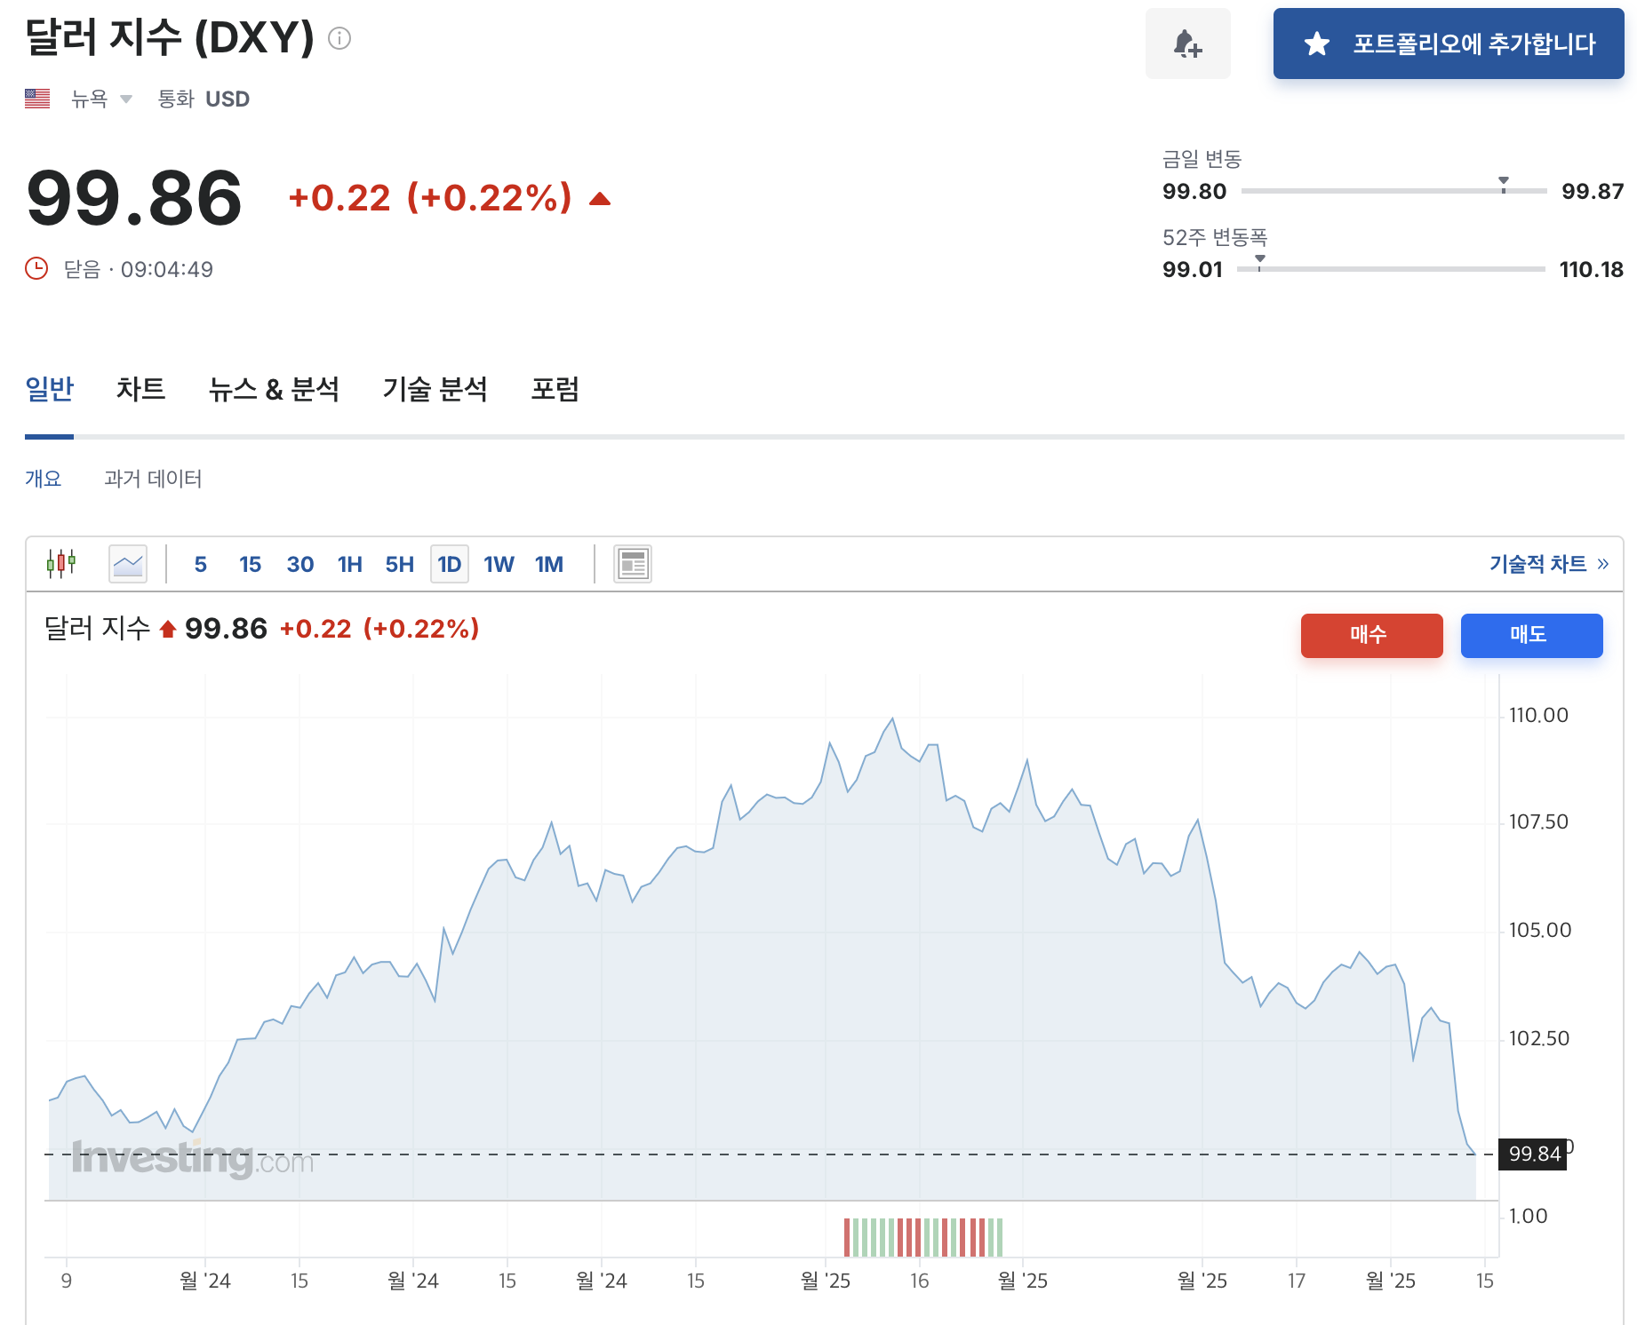Select the 1W interval
This screenshot has height=1325, width=1637.
(x=499, y=564)
